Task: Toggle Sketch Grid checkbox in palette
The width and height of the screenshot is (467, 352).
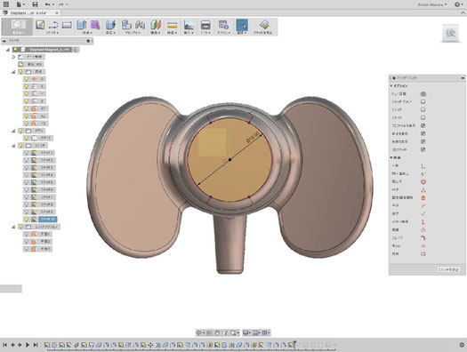Action: pyautogui.click(x=423, y=101)
